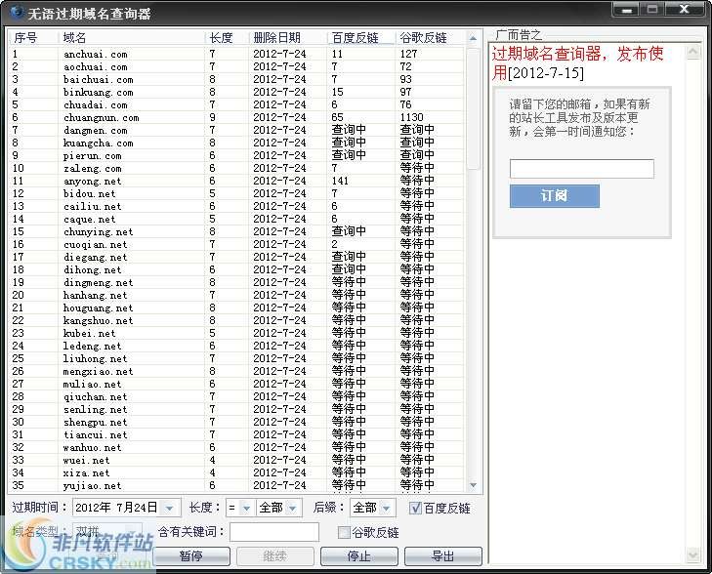Sort by the 长度 column header

point(227,38)
